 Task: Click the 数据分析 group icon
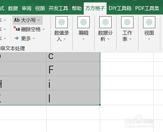point(105,22)
